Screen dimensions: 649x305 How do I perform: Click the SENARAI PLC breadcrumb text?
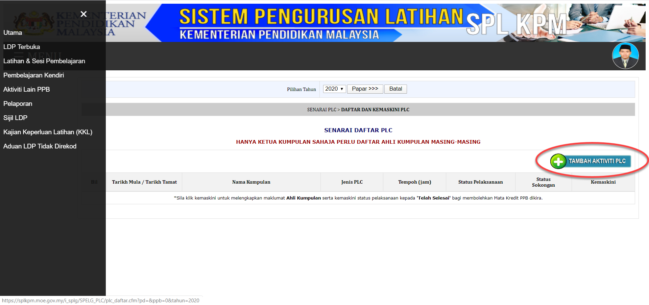click(321, 110)
